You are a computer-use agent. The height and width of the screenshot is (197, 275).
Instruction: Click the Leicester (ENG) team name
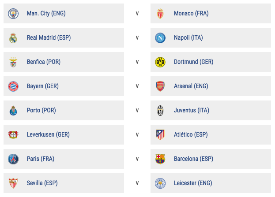(193, 183)
